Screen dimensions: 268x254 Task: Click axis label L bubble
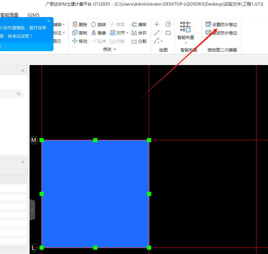point(34,247)
